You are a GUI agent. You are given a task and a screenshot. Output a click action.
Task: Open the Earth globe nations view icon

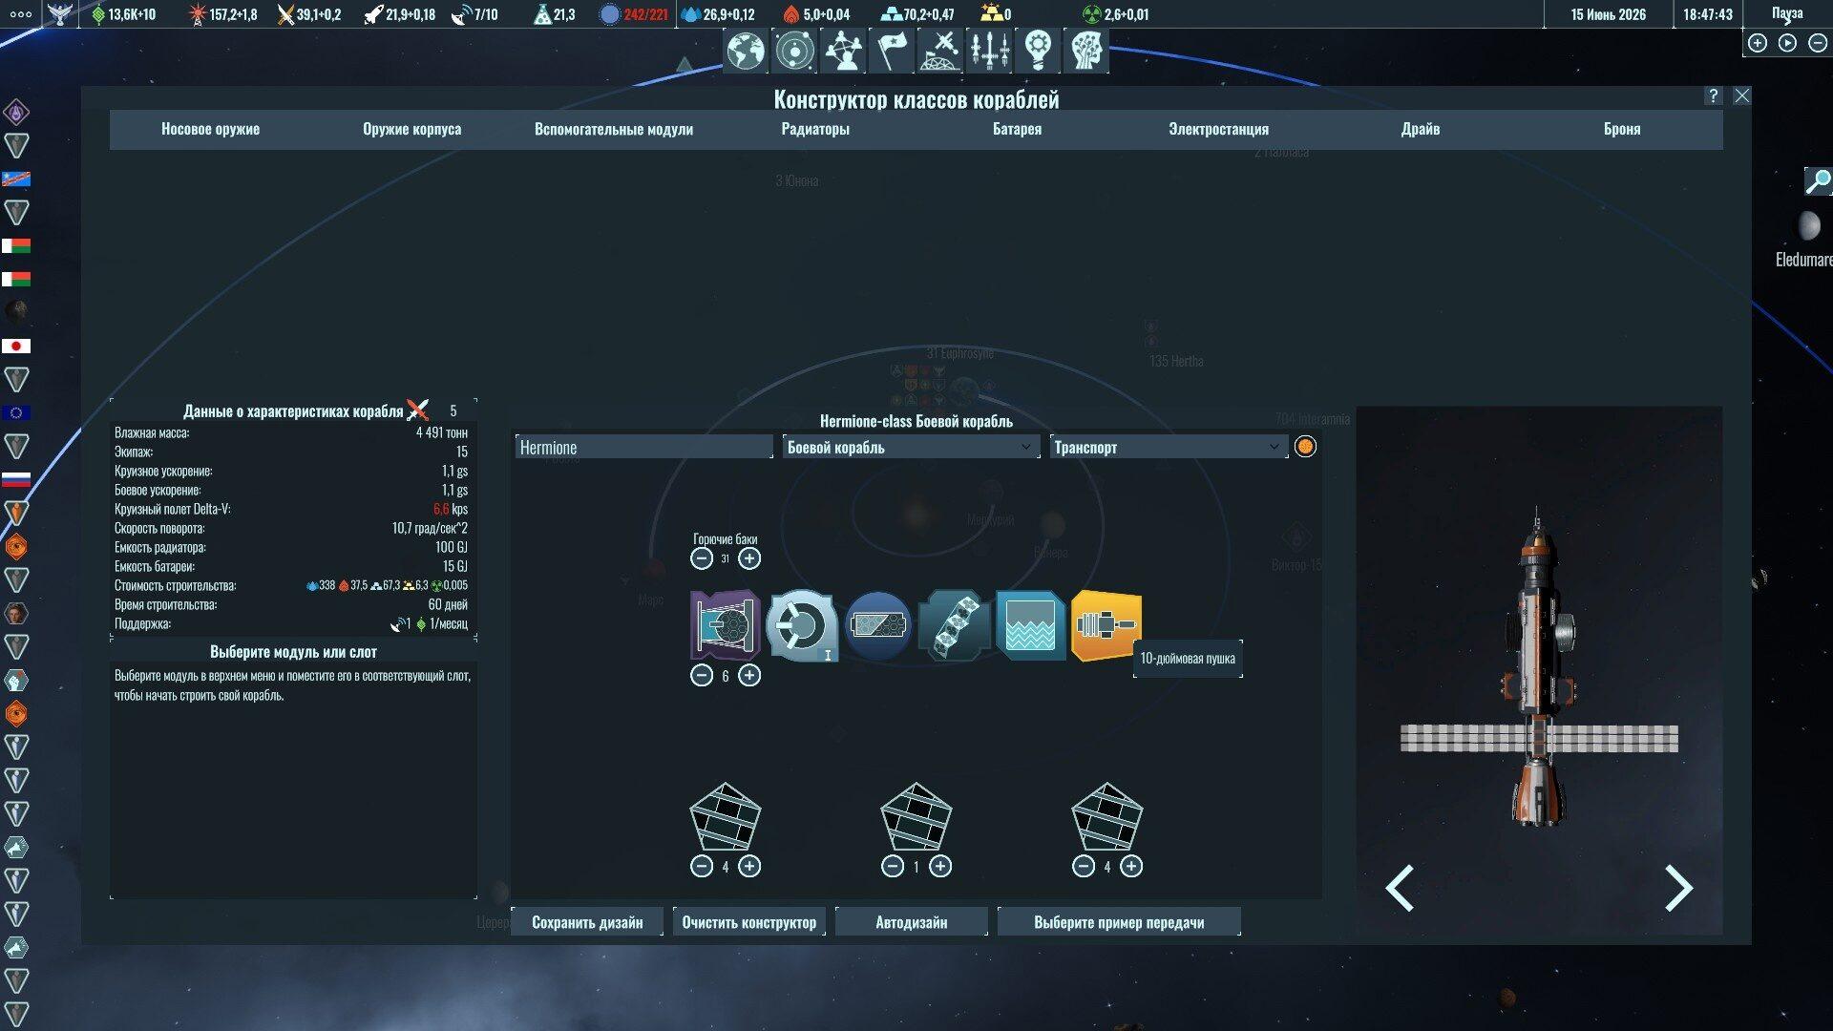point(745,51)
